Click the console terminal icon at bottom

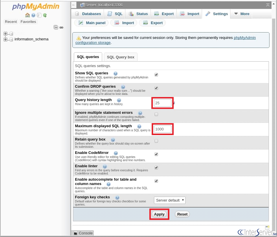(76, 233)
